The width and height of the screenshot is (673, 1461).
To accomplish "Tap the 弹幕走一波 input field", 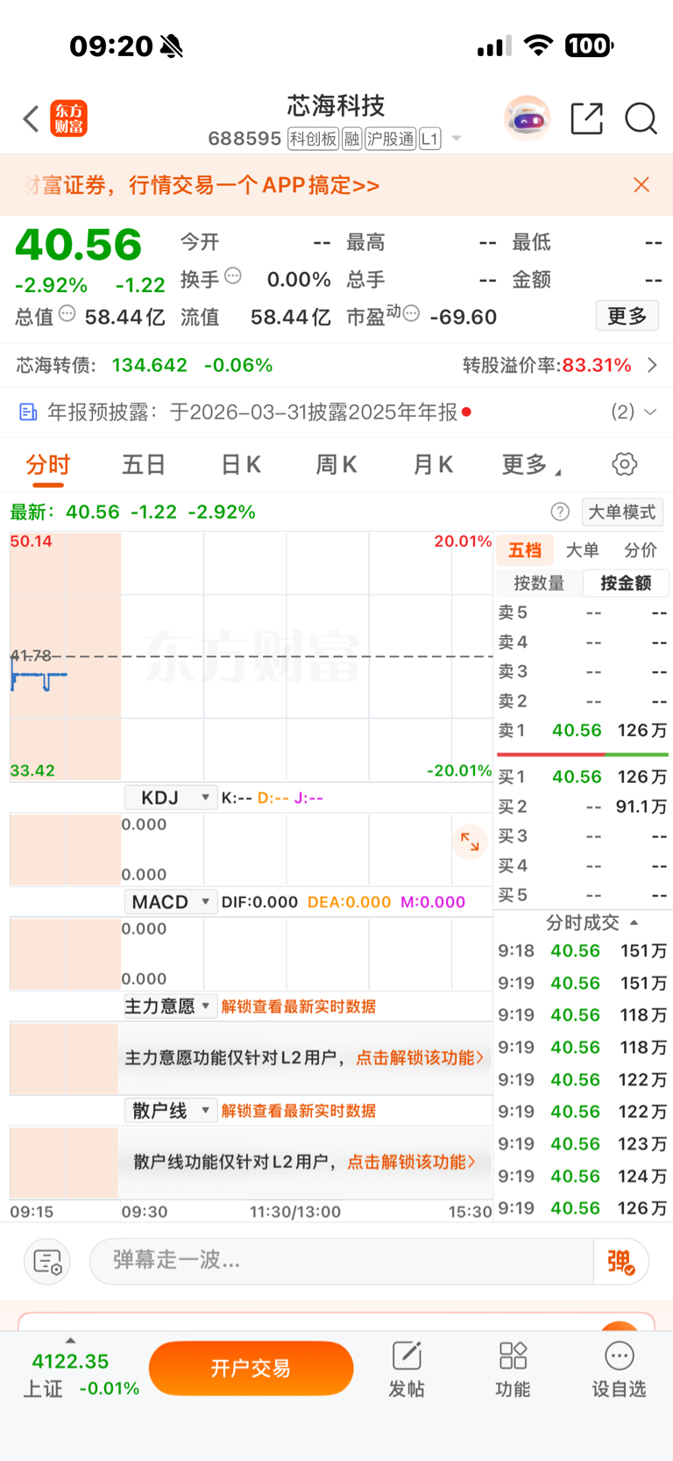I will pyautogui.click(x=342, y=1261).
